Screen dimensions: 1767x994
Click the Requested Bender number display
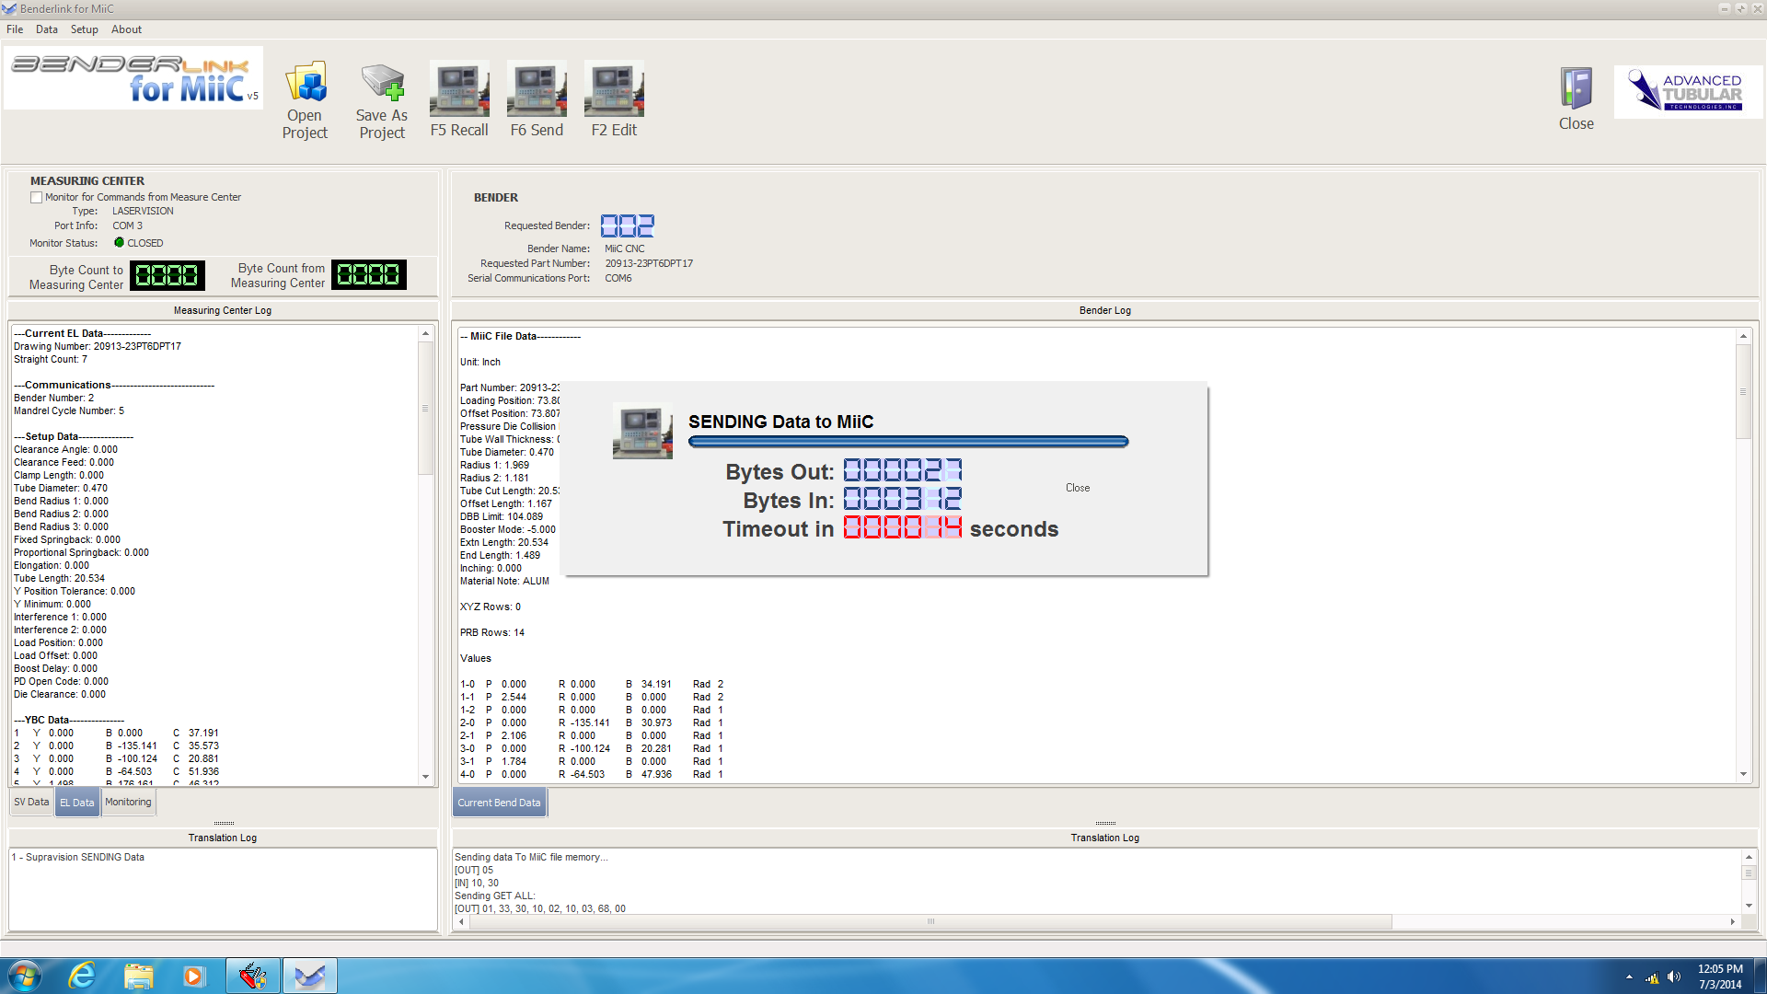click(x=628, y=225)
